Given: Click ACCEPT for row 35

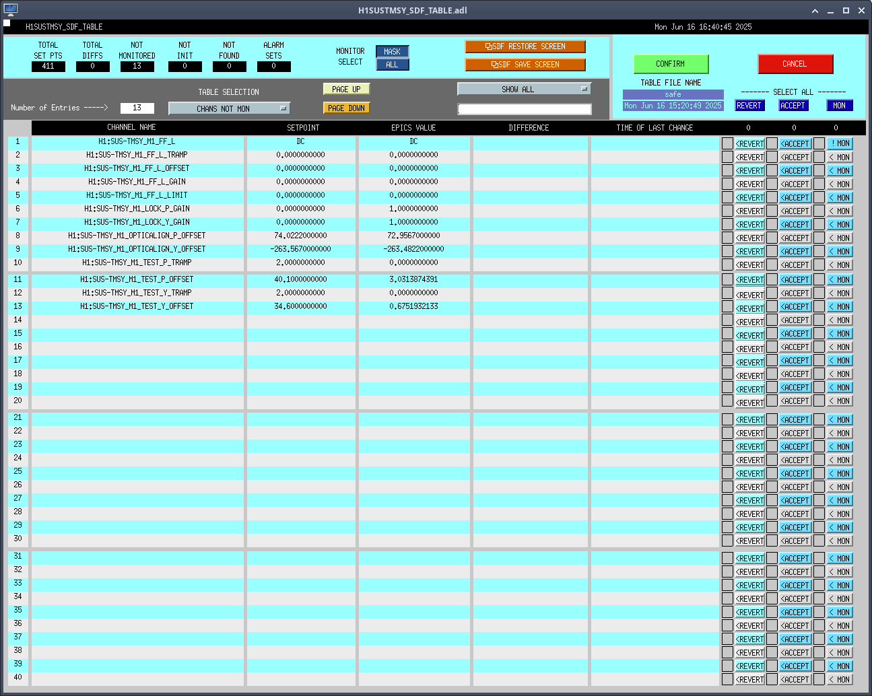Looking at the screenshot, I should [x=795, y=613].
